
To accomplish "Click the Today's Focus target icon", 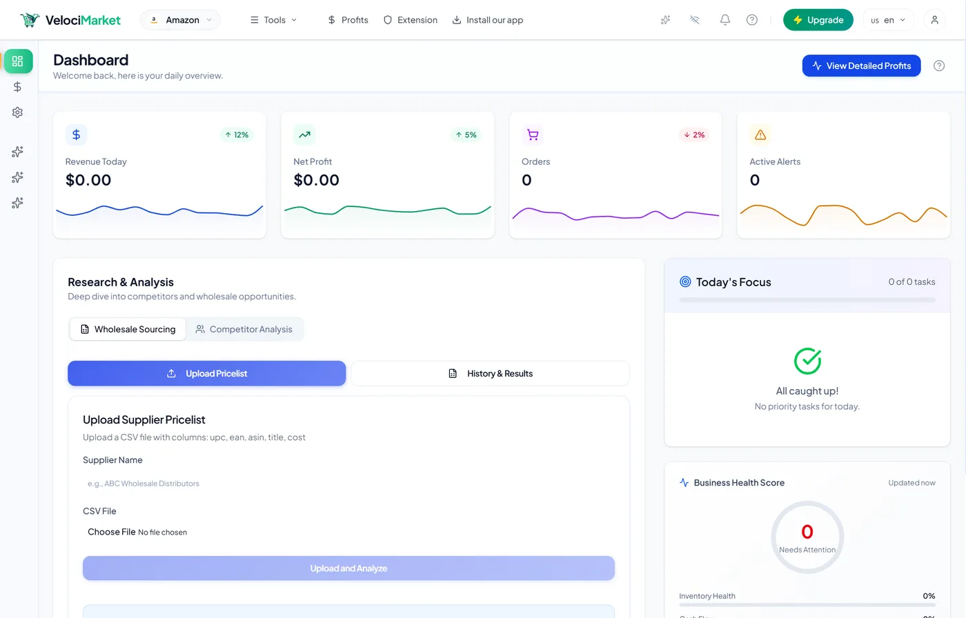I will (x=685, y=281).
